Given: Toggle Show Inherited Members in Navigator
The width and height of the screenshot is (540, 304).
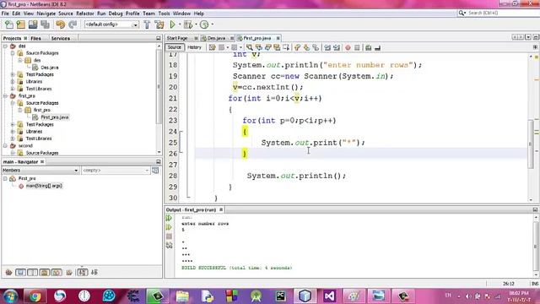Looking at the screenshot, I should (x=8, y=272).
